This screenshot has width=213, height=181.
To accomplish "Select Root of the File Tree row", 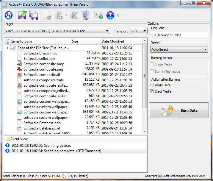I will click(x=76, y=48).
